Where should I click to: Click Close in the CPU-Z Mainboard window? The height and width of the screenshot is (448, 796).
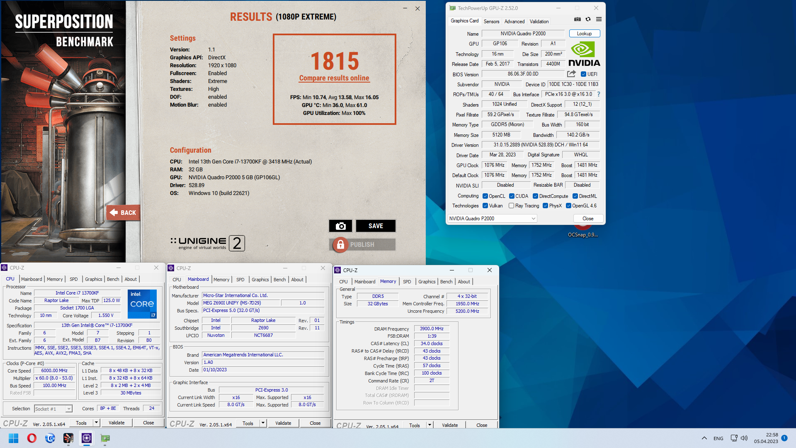(315, 423)
